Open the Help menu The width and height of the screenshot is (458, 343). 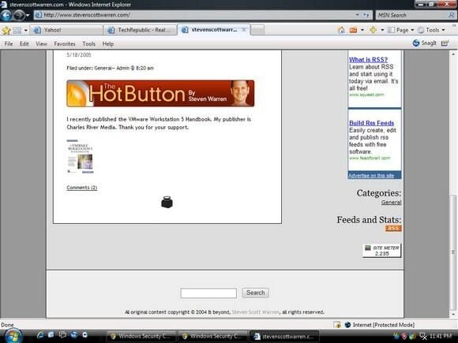pos(107,43)
